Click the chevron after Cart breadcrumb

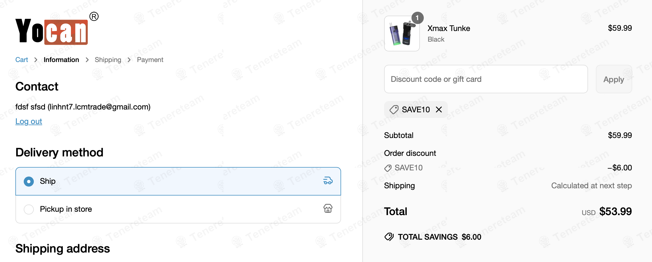(x=36, y=60)
